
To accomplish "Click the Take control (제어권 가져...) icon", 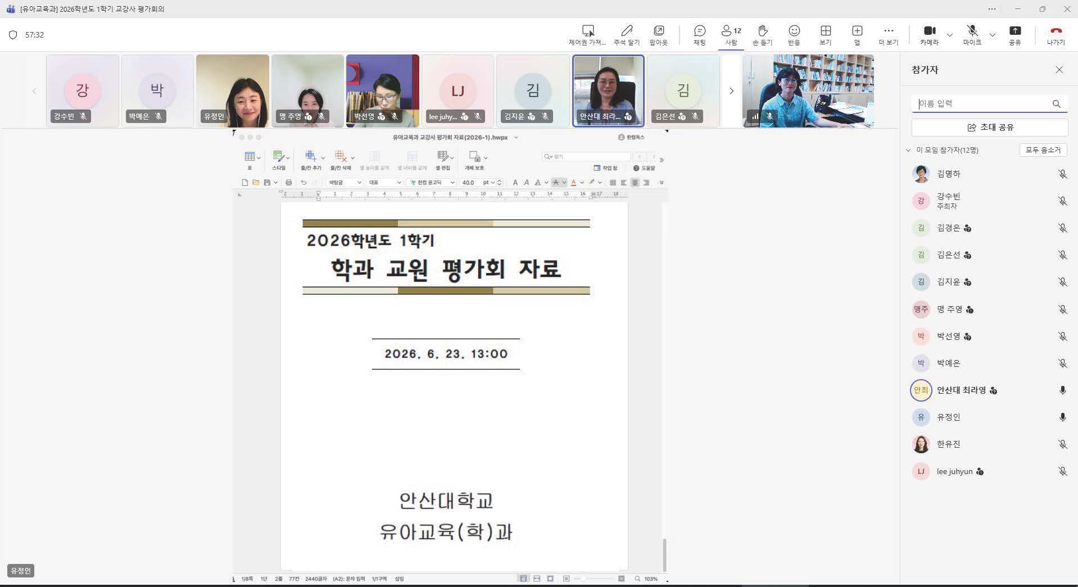I will 587,35.
